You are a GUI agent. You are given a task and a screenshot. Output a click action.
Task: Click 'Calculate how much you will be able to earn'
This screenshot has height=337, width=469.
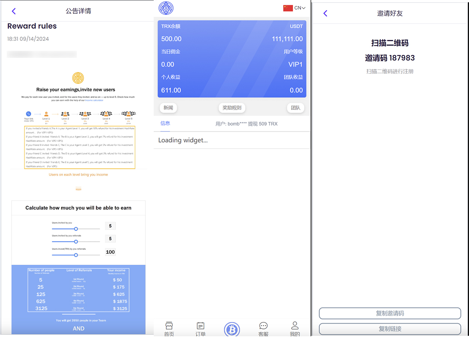click(78, 208)
